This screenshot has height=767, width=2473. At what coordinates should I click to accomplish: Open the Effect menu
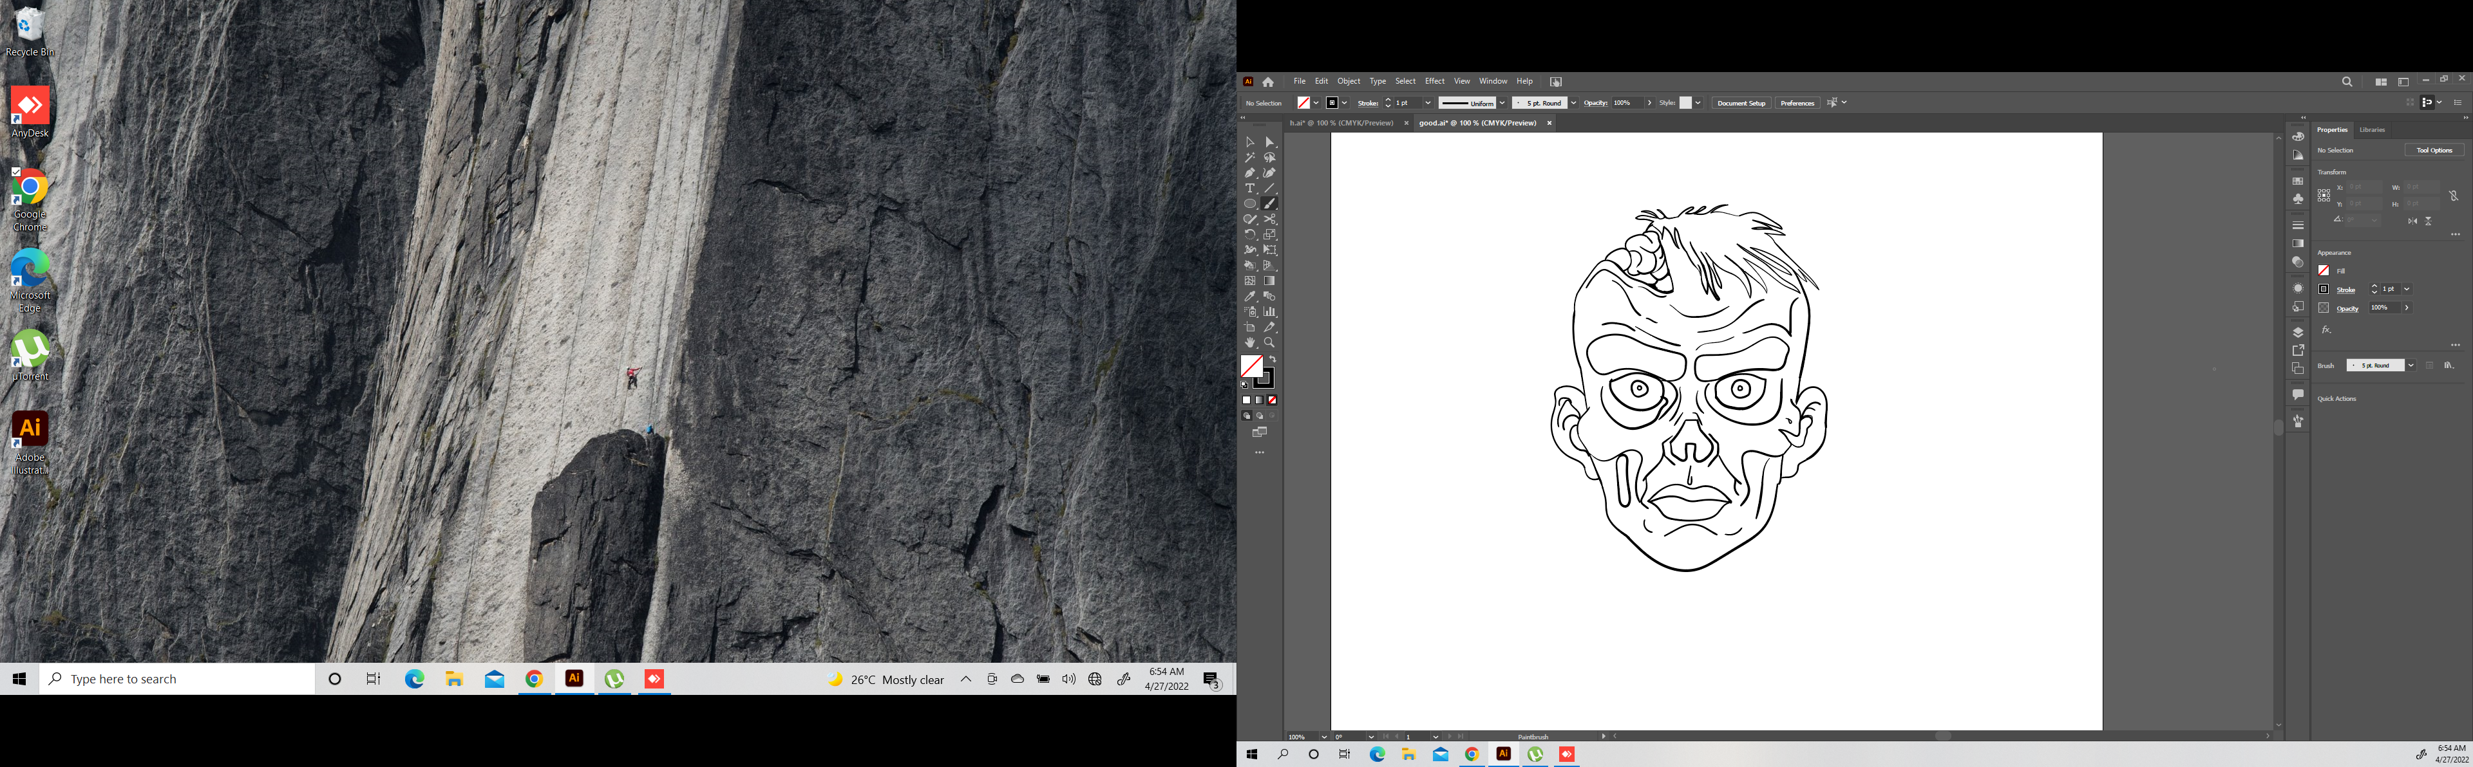click(x=1434, y=82)
